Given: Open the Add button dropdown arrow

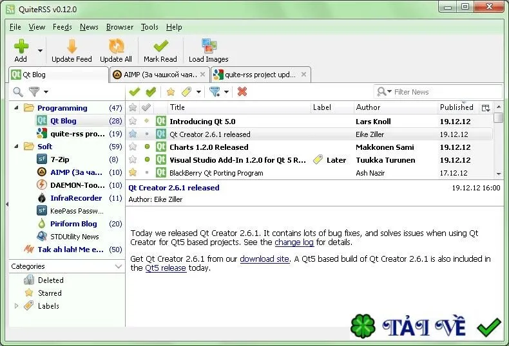Looking at the screenshot, I should pyautogui.click(x=40, y=51).
